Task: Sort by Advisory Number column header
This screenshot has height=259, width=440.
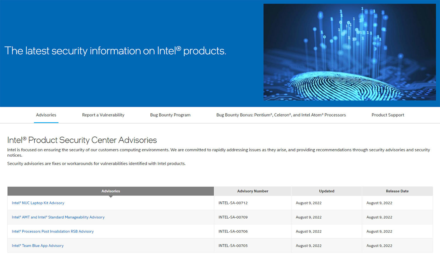Action: coord(253,191)
